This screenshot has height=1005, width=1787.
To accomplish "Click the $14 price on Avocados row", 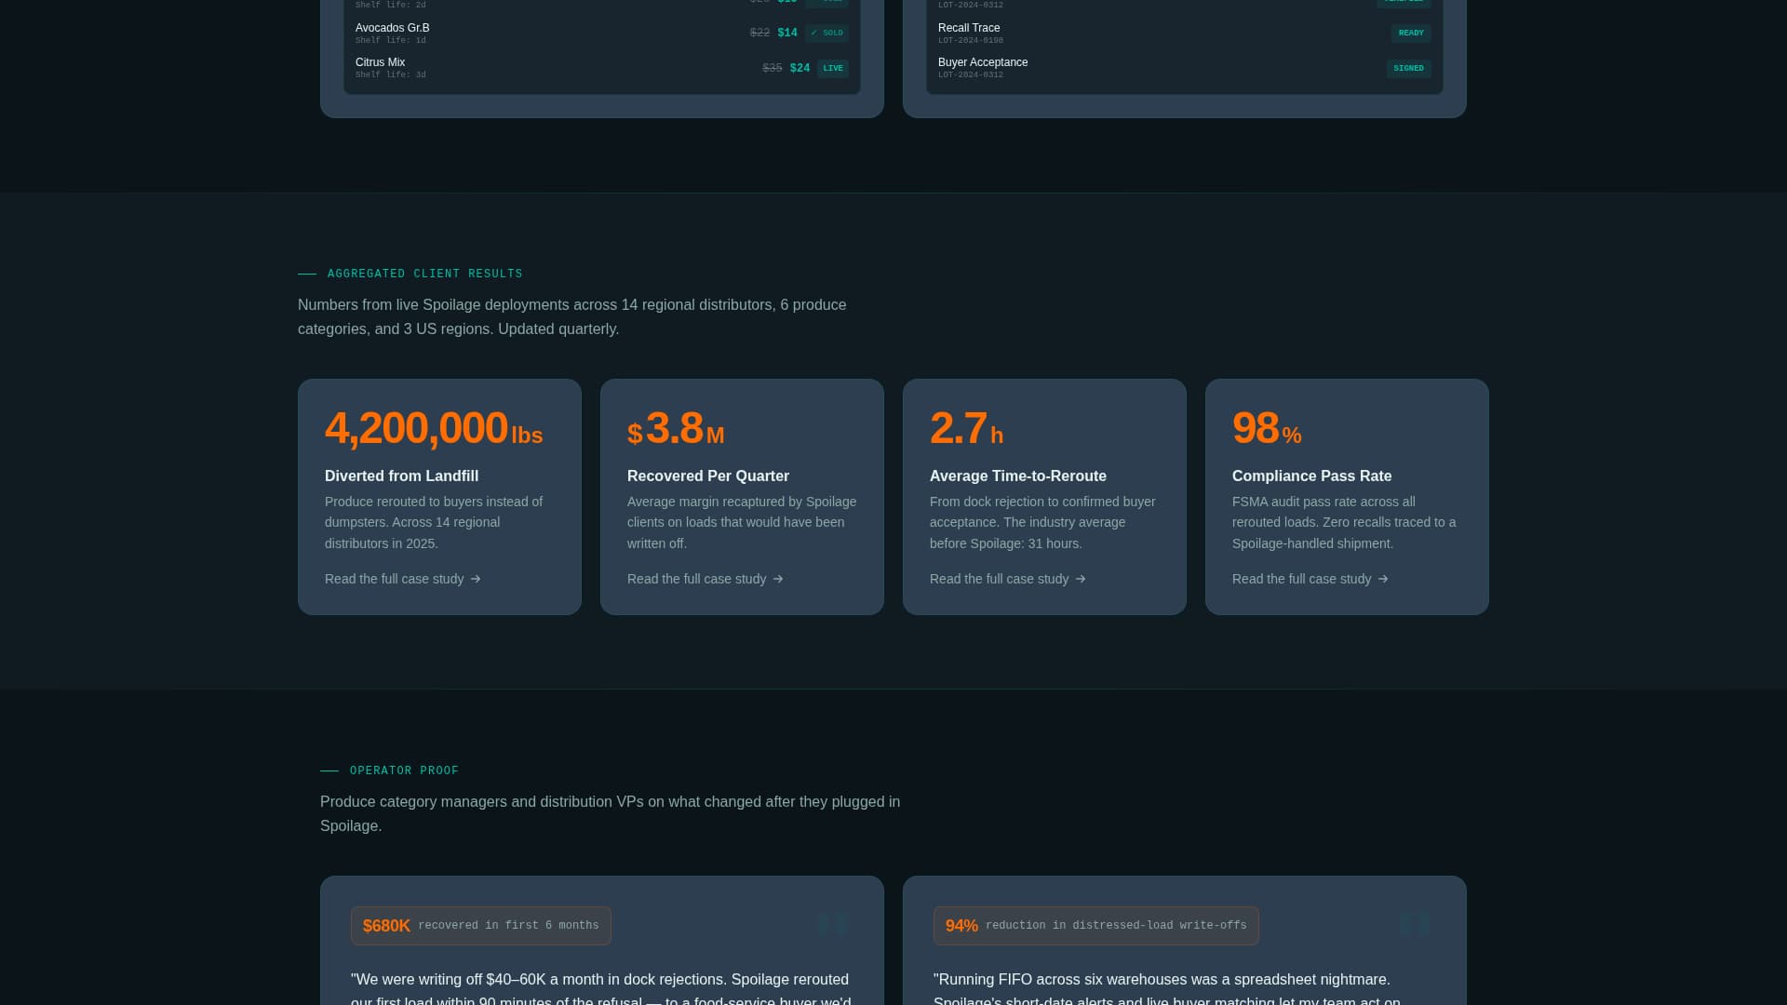I will 787,33.
